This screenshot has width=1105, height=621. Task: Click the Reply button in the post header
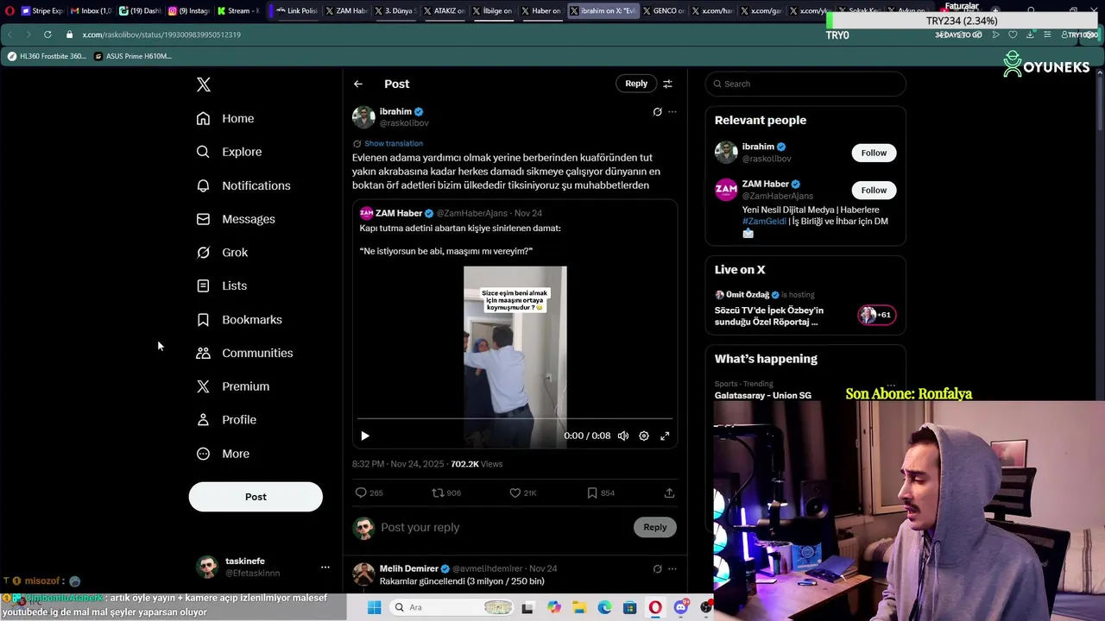tap(636, 84)
